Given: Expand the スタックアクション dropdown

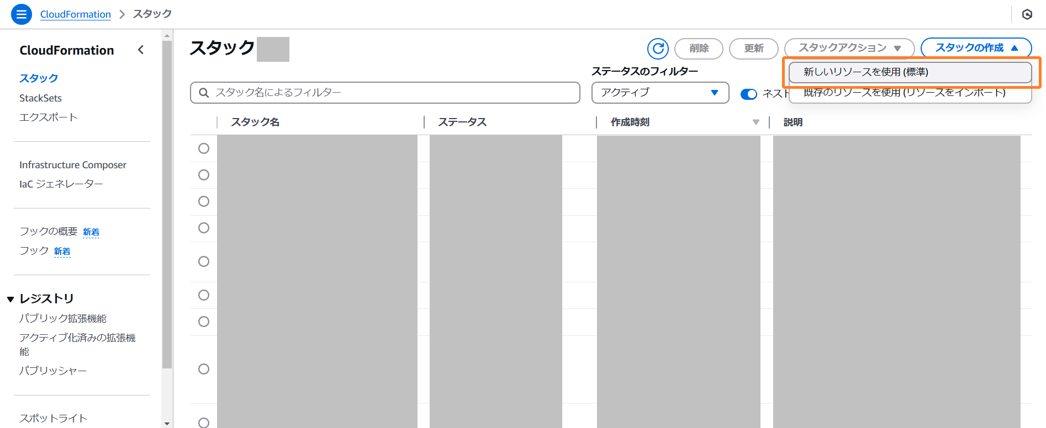Looking at the screenshot, I should click(x=849, y=49).
